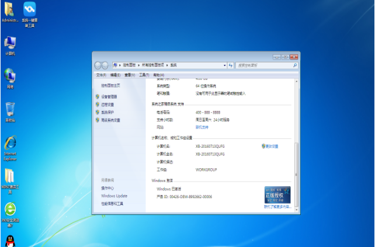Open 设备管理器 link in sidebar
This screenshot has height=247, width=375.
coord(109,97)
